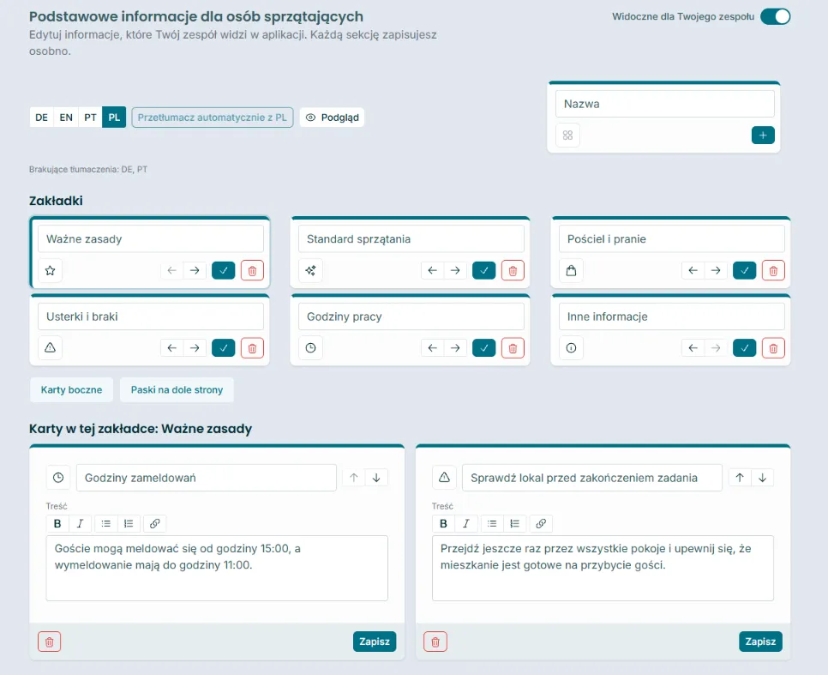Toggle Widoczne dla Twojego zespołu switch
Image resolution: width=828 pixels, height=675 pixels.
click(775, 16)
